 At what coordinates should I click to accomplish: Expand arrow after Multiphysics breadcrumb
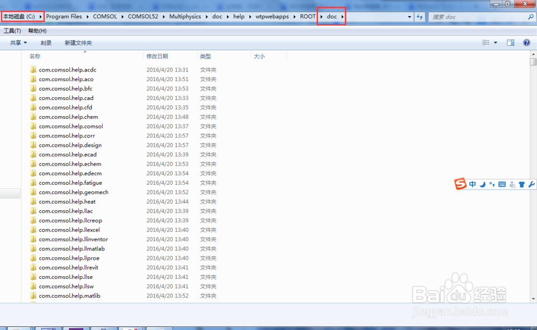(x=207, y=17)
